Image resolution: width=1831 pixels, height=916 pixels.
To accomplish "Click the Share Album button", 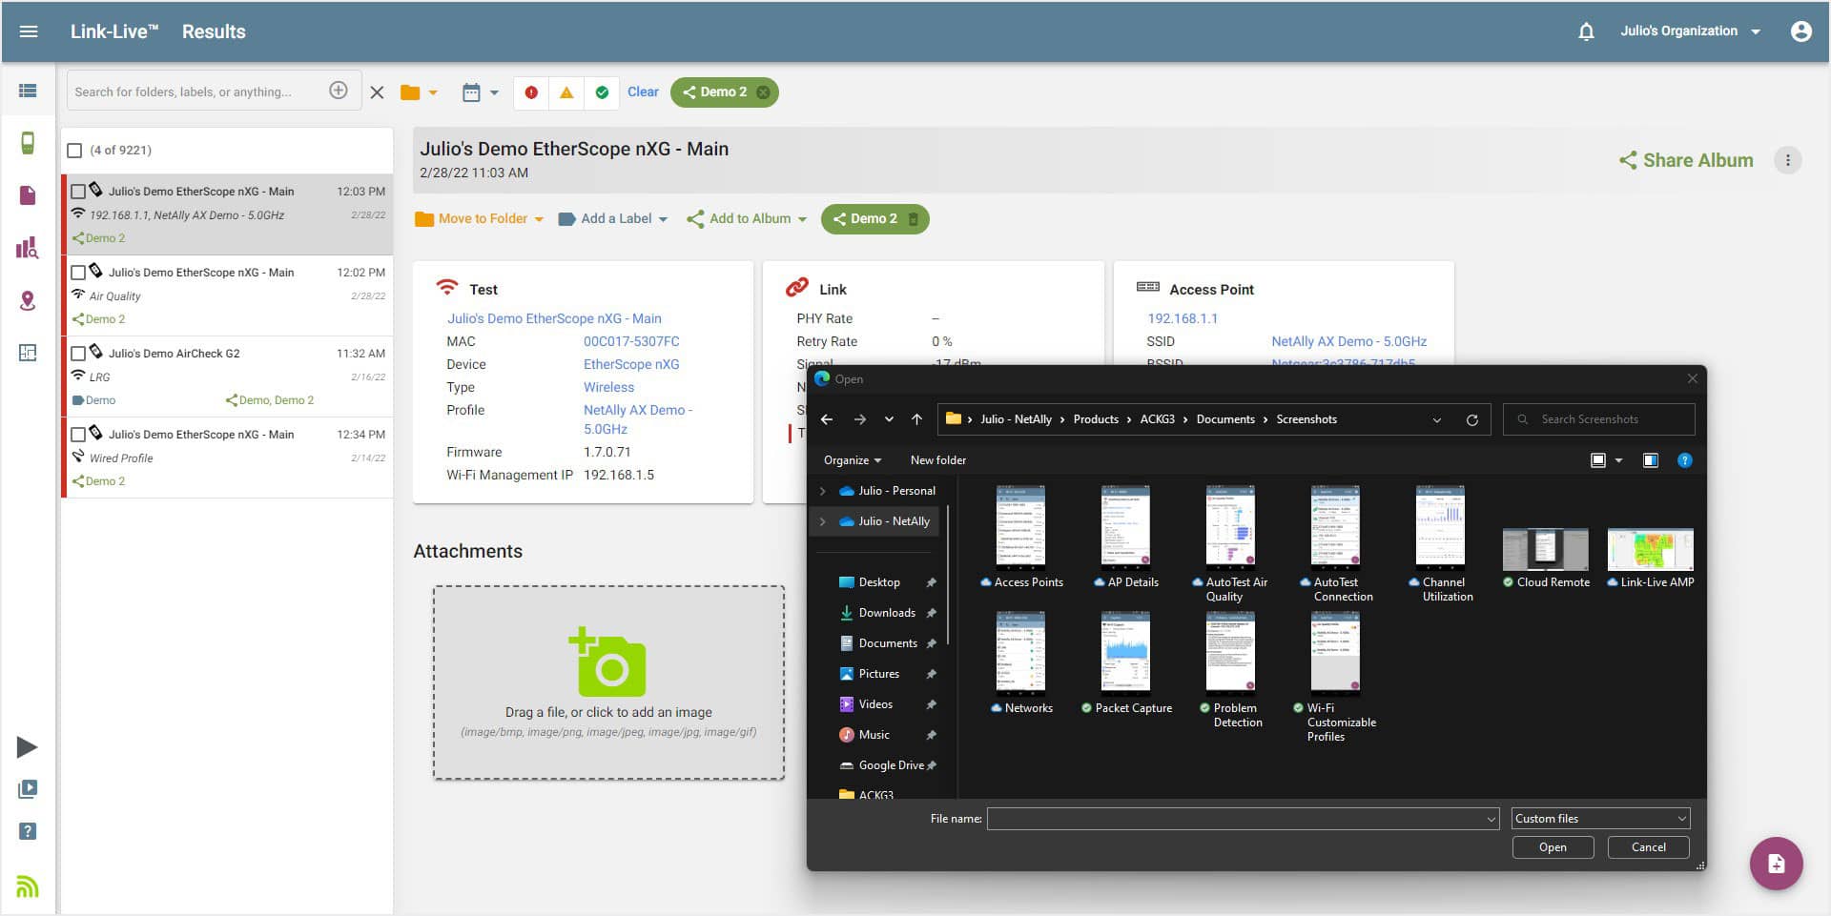I will (x=1686, y=160).
